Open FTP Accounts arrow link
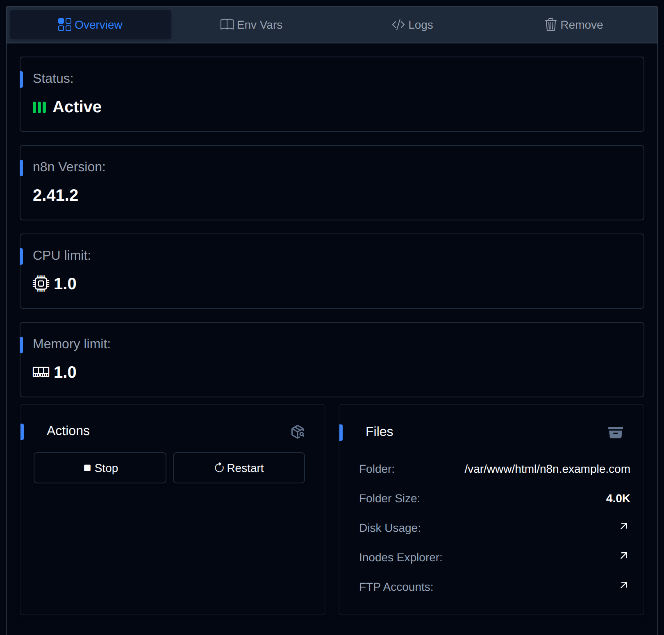The image size is (664, 635). click(624, 585)
